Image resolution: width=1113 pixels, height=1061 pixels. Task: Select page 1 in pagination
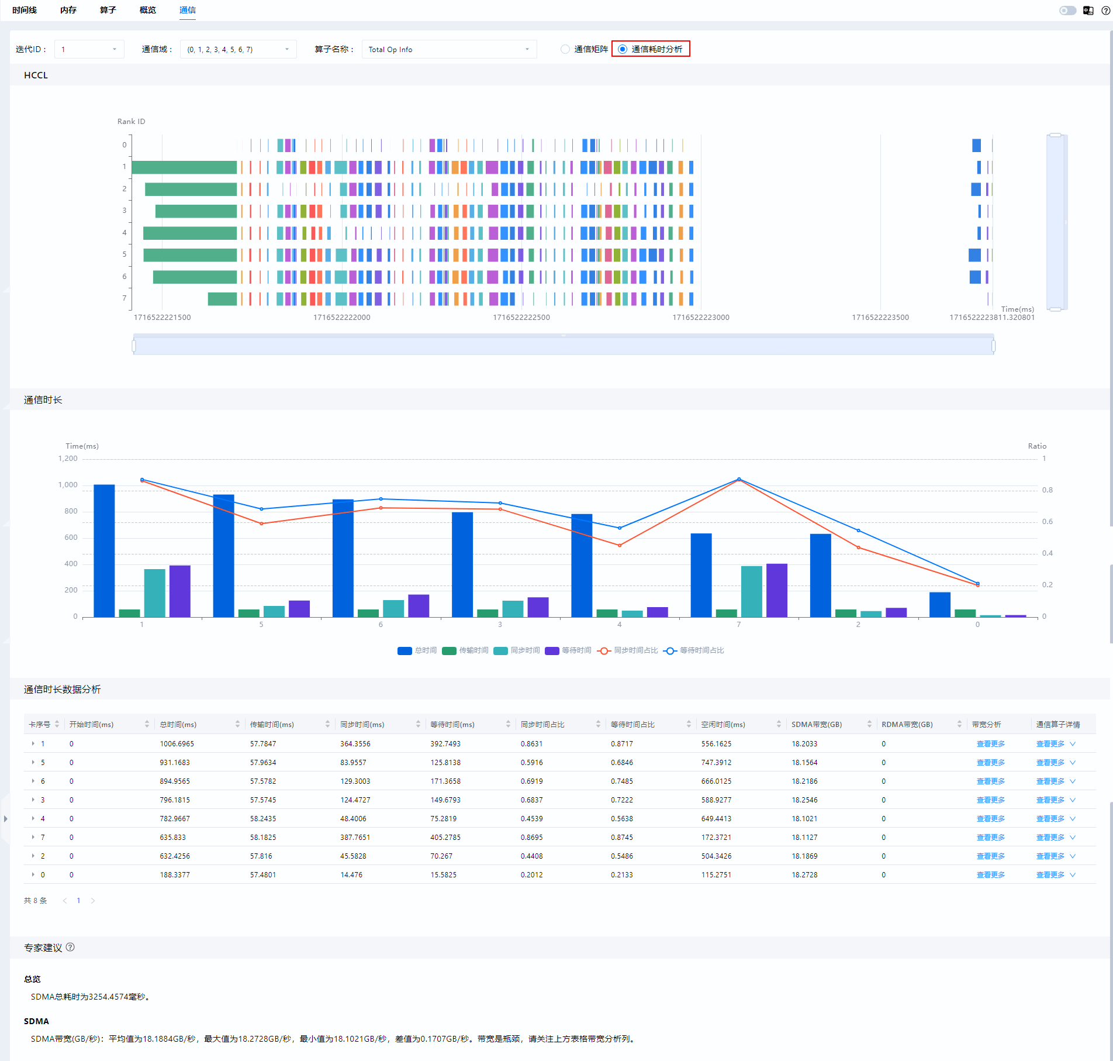pos(78,901)
